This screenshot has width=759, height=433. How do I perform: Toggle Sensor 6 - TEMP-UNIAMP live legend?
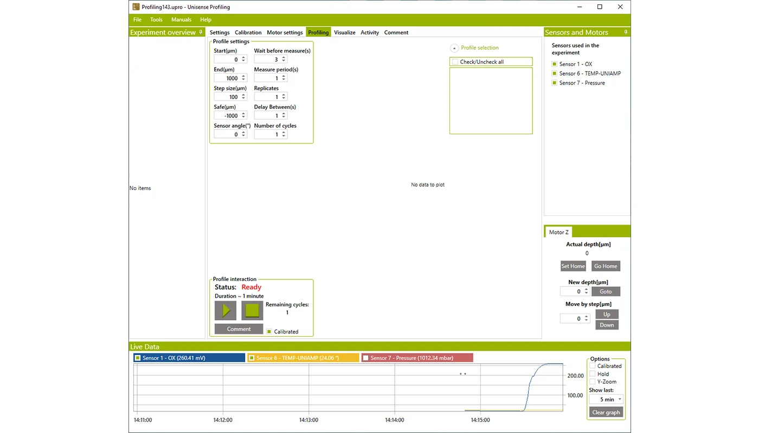(252, 358)
